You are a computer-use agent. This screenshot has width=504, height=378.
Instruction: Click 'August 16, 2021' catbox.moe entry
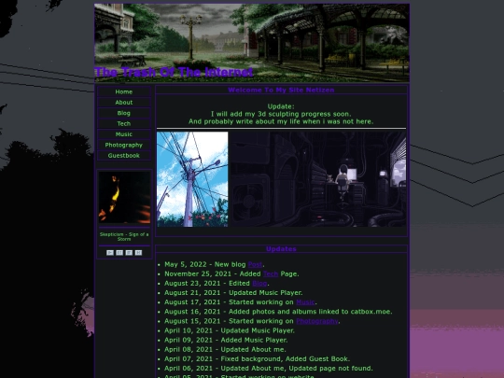coord(278,312)
